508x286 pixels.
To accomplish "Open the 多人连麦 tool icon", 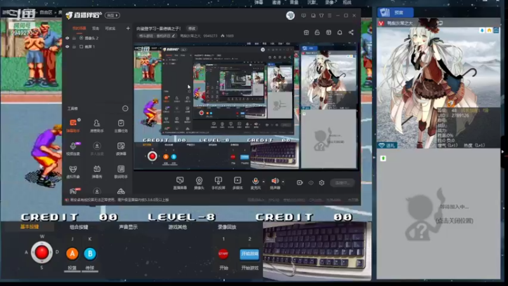I will [97, 148].
